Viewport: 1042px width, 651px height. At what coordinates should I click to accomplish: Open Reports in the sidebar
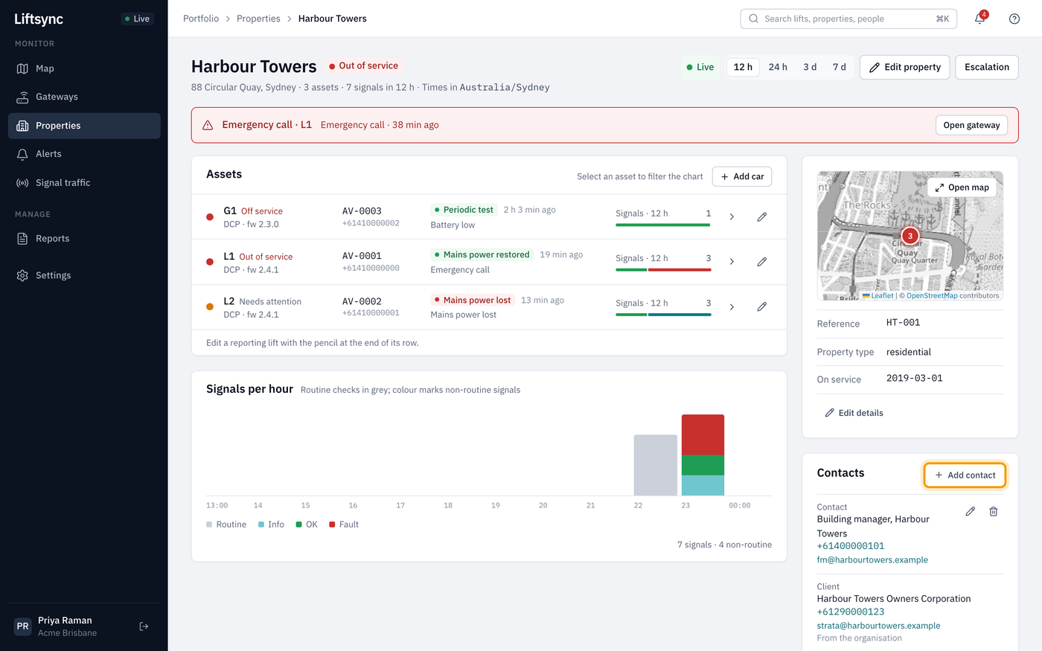click(84, 239)
